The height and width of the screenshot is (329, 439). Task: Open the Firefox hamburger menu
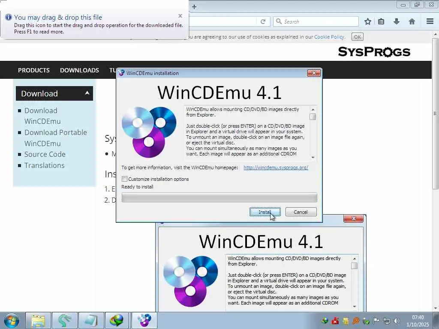430,21
